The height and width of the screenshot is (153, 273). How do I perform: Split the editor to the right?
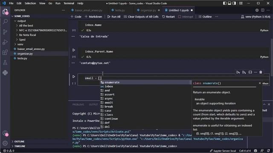click(x=263, y=10)
